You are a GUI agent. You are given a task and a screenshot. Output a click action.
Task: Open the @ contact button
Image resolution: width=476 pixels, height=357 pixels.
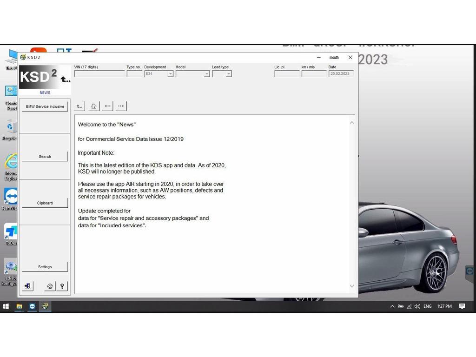[x=50, y=286]
